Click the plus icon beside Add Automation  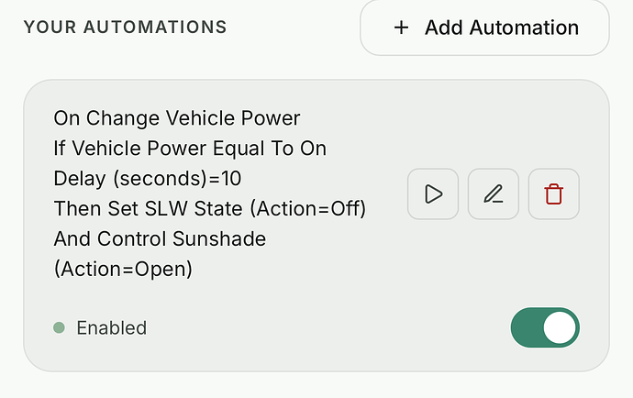point(401,28)
